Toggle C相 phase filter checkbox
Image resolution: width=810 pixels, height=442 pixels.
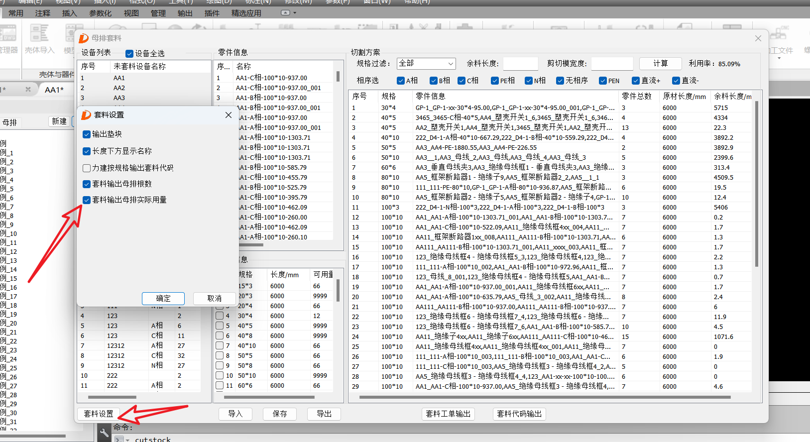pos(462,81)
